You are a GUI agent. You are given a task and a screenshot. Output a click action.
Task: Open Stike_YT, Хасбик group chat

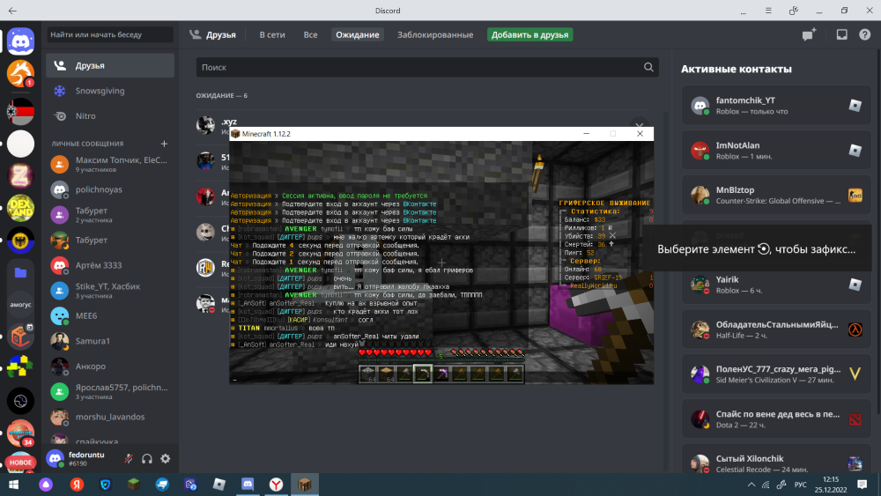tap(110, 291)
